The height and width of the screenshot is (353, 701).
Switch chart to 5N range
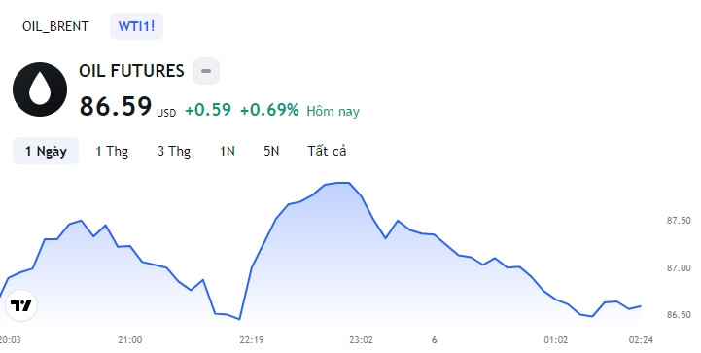[x=271, y=151]
